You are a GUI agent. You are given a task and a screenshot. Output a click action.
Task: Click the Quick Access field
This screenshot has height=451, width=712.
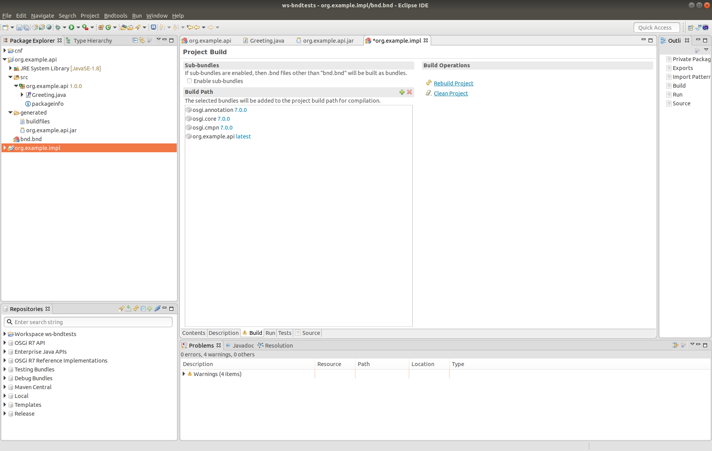[x=657, y=27]
